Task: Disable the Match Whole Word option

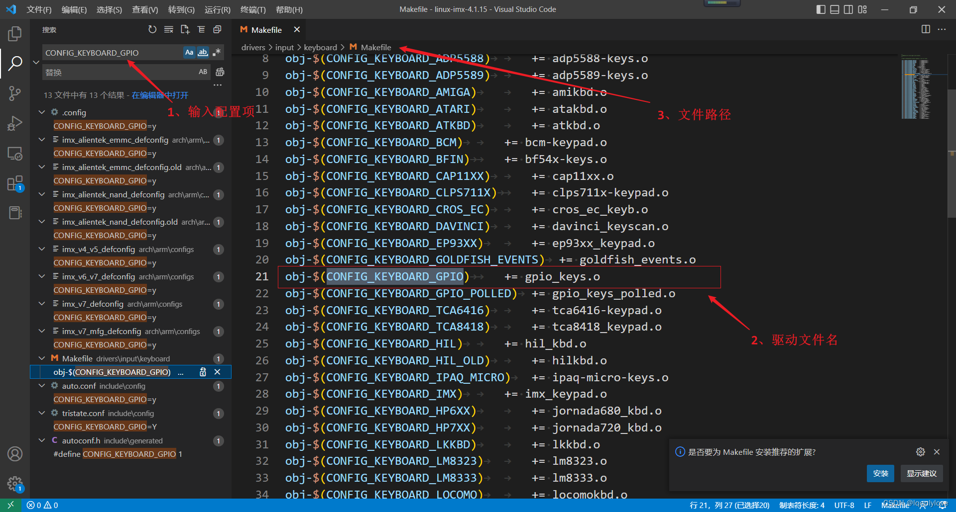Action: [x=203, y=52]
